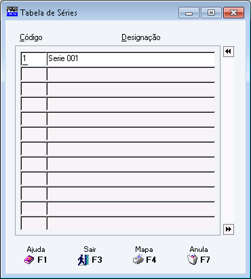Click the Mapa label
The width and height of the screenshot is (251, 279).
coord(144,249)
